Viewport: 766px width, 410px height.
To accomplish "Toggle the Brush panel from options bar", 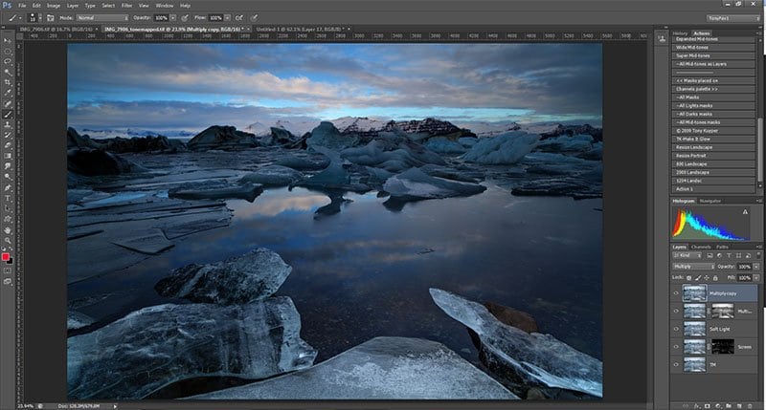I will [x=51, y=17].
